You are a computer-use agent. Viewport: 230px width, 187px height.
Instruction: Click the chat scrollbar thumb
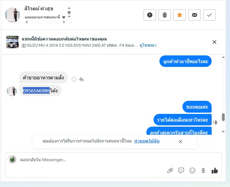coord(223,117)
